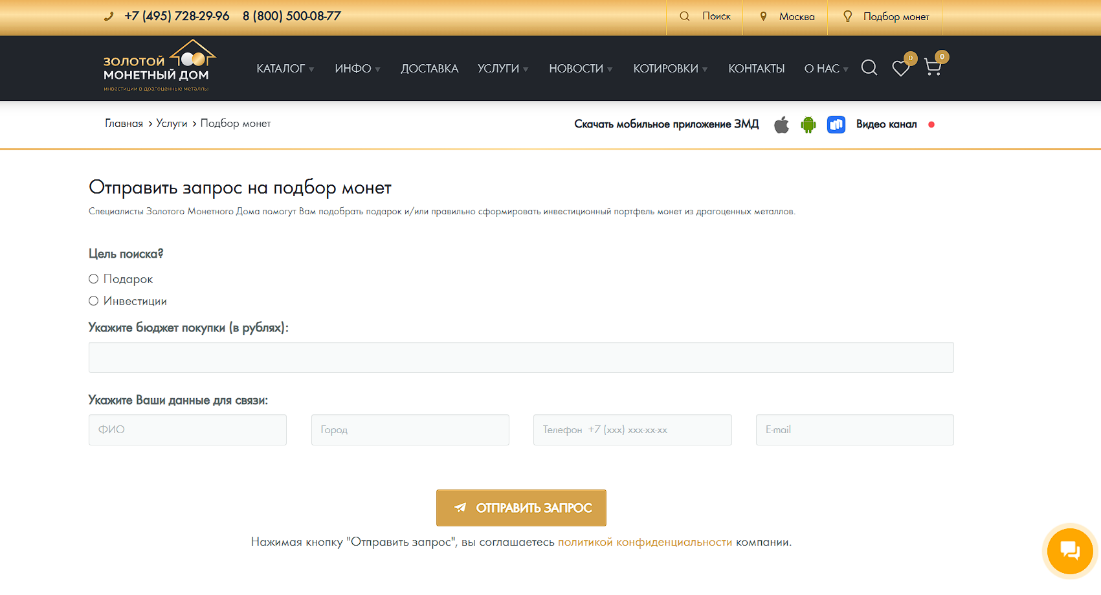Expand the НОВОСТИ dropdown menu
The image size is (1101, 595).
[581, 69]
